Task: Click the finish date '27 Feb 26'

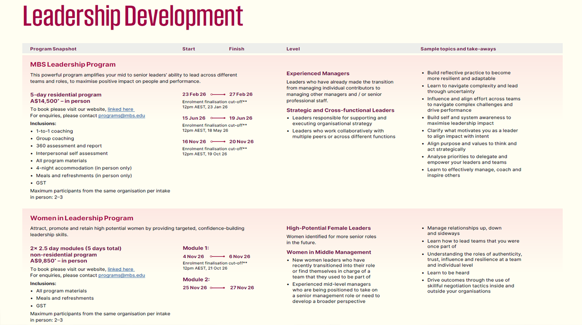Action: (241, 94)
